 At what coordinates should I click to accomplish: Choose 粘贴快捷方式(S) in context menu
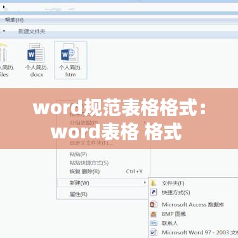click(89, 162)
